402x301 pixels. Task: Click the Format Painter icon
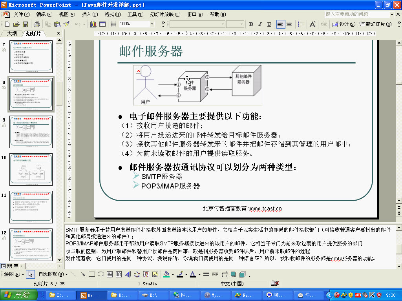66,24
